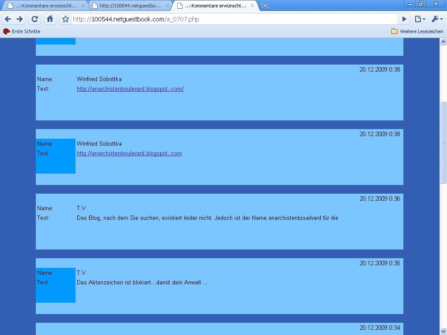The image size is (447, 335).
Task: Open the page control menu
Action: click(x=419, y=19)
